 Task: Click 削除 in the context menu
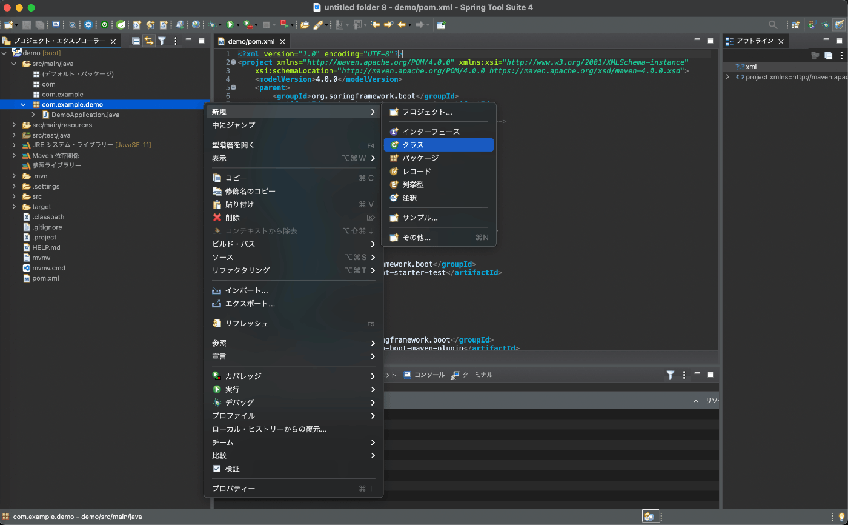click(x=294, y=218)
